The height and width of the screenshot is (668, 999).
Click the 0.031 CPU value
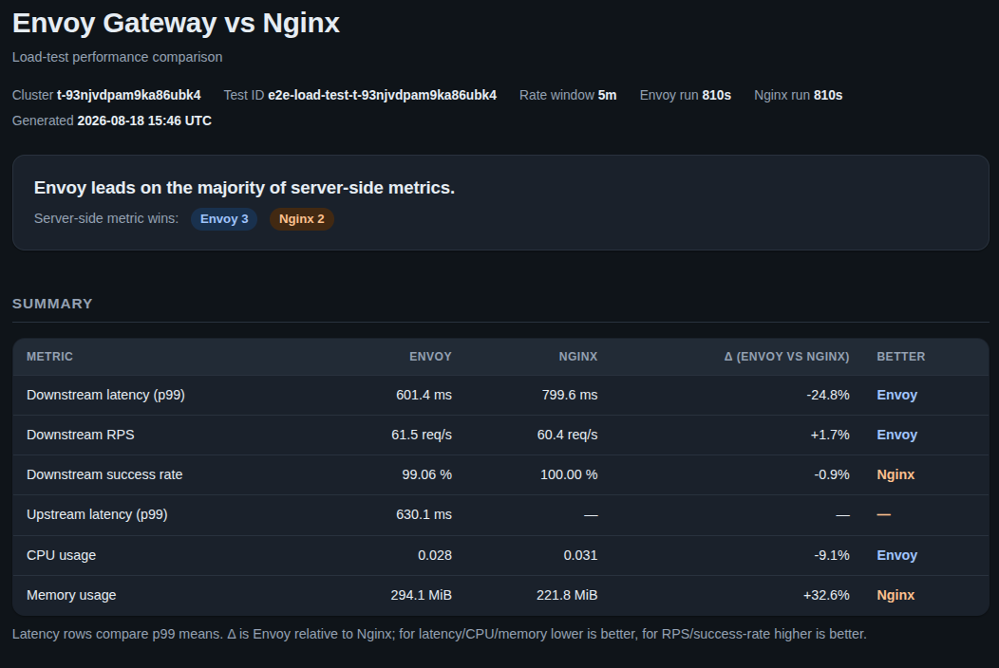(581, 555)
